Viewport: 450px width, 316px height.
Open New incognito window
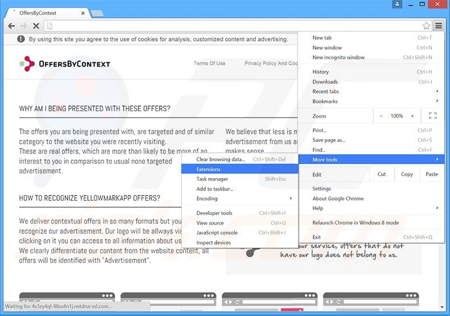[x=371, y=58]
